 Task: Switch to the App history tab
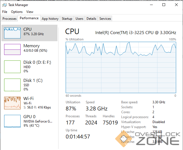(x=50, y=19)
